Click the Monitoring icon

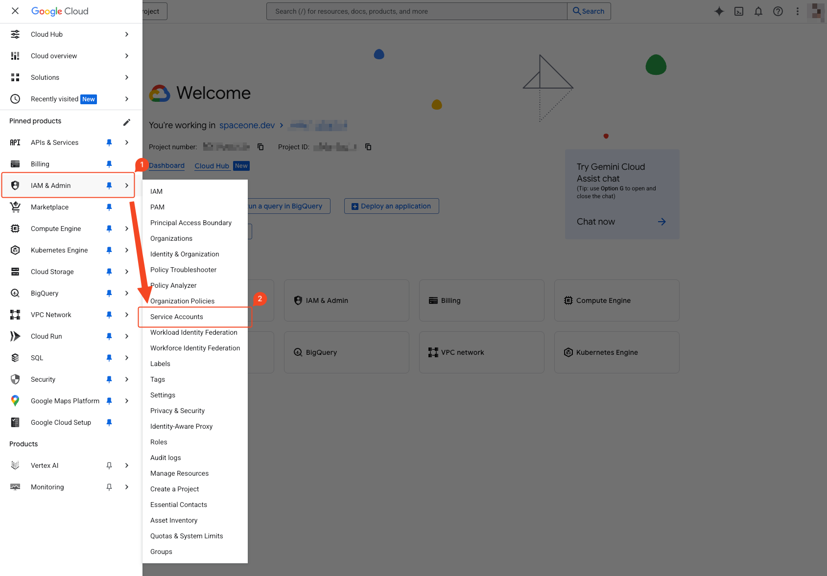(x=15, y=487)
